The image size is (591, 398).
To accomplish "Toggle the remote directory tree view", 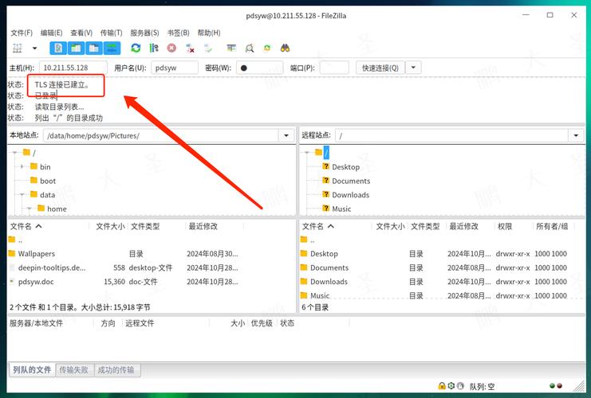I will (94, 48).
